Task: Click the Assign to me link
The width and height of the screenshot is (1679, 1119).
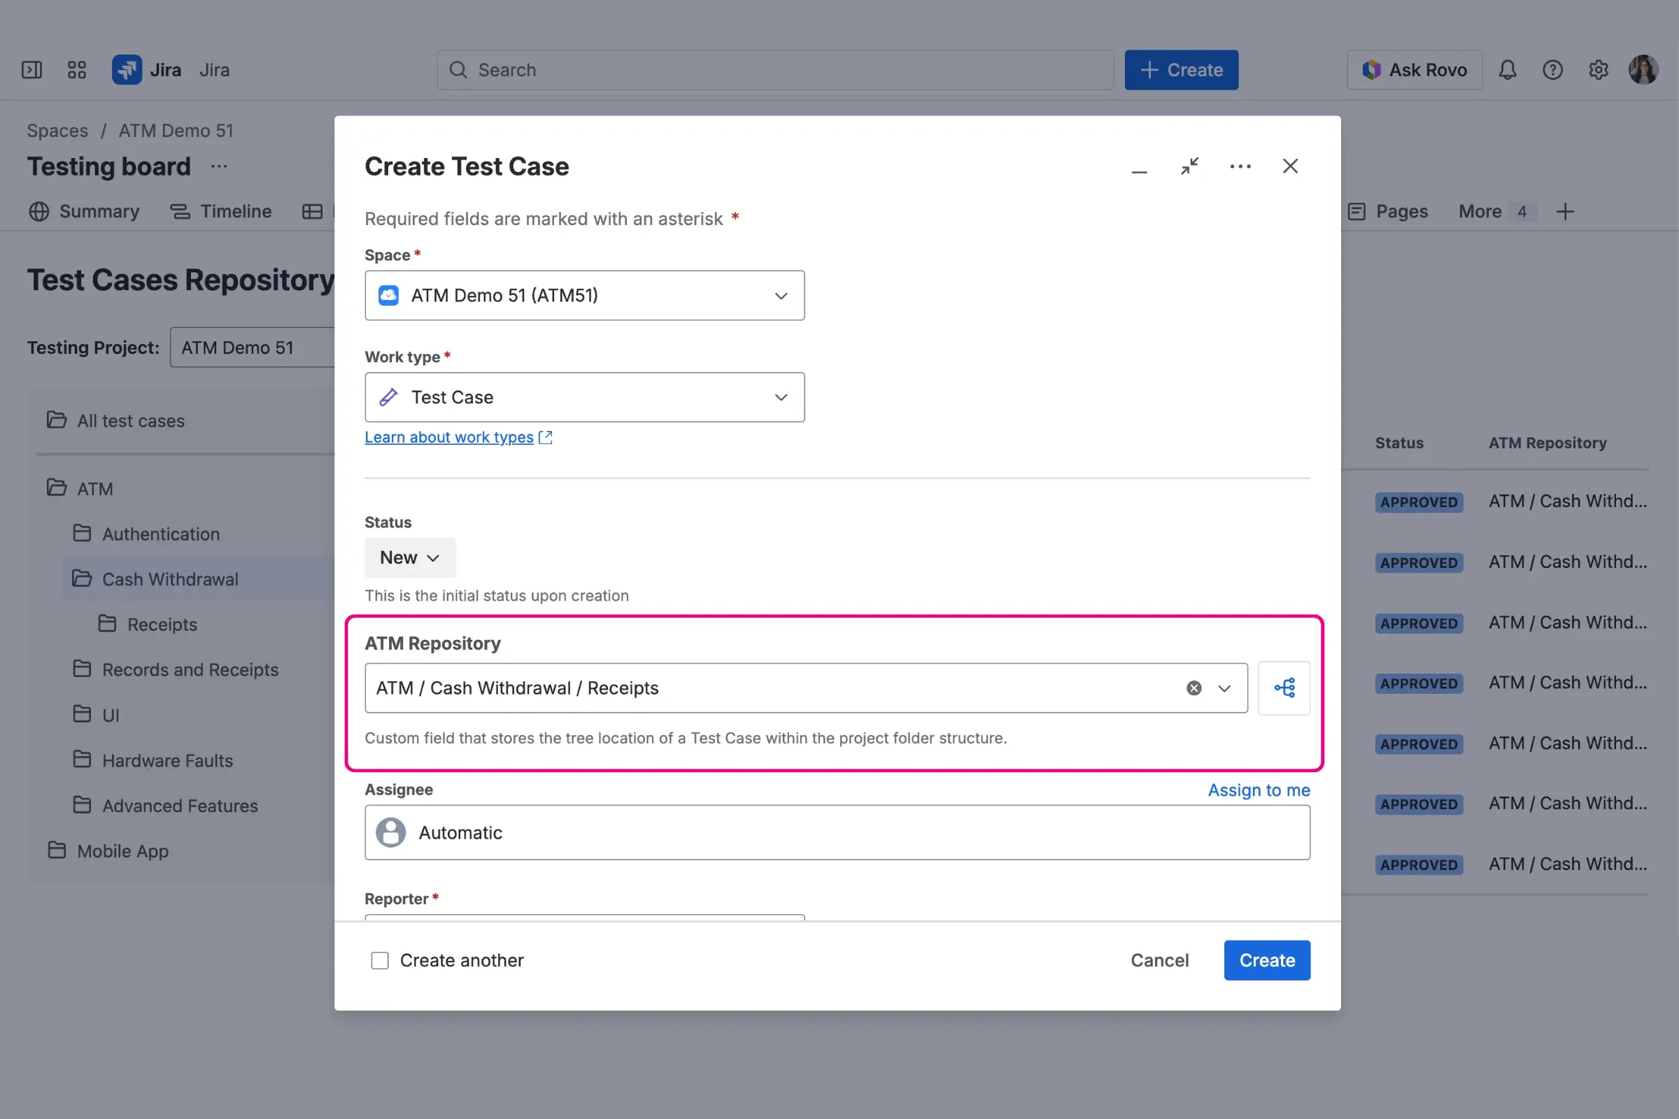Action: tap(1258, 790)
